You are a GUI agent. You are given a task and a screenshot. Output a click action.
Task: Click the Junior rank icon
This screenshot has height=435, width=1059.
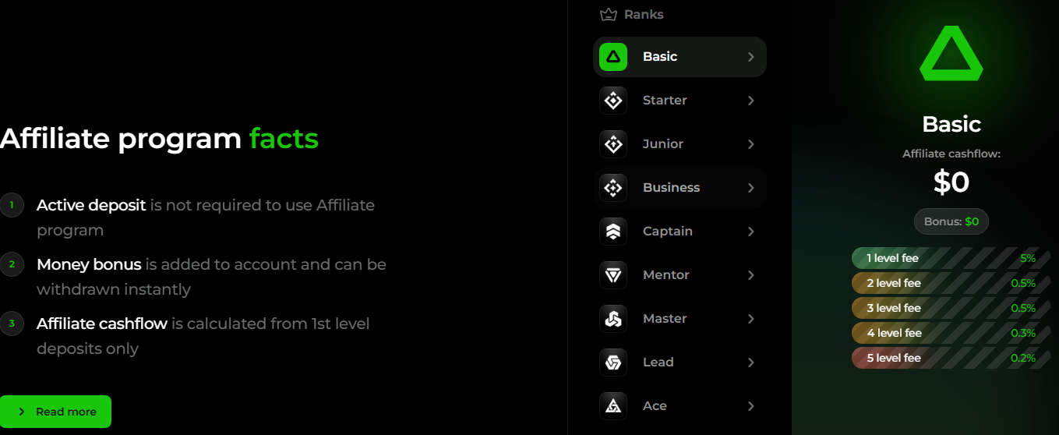point(613,144)
